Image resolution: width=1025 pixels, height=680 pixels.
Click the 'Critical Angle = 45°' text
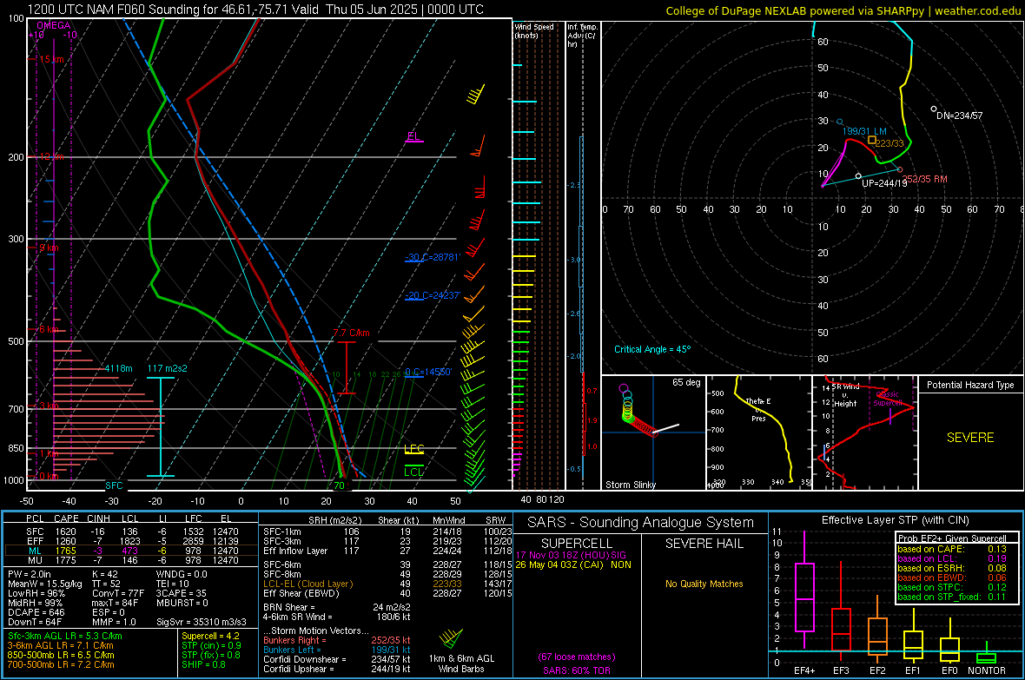[x=652, y=350]
